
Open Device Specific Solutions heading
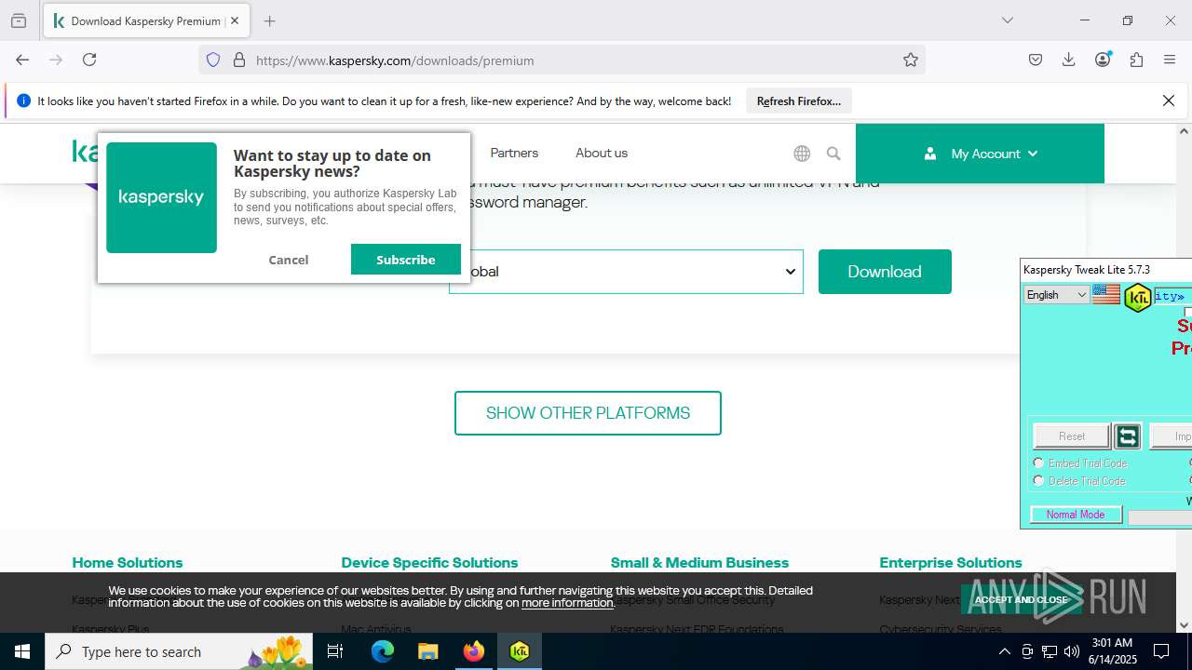429,563
